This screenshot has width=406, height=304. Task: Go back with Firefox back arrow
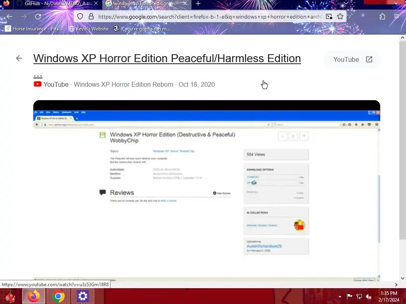click(10, 17)
